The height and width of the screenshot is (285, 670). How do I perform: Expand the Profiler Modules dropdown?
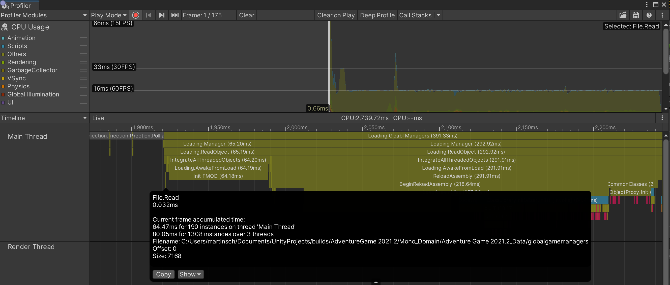click(x=44, y=15)
